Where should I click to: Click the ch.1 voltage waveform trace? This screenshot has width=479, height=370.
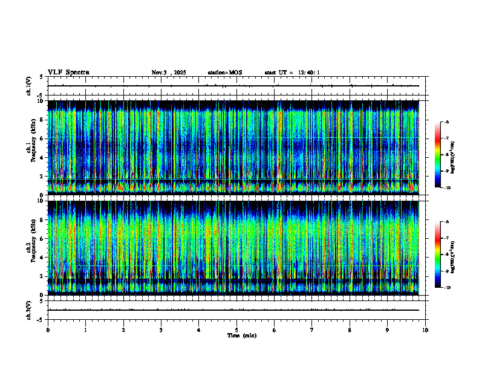click(233, 86)
